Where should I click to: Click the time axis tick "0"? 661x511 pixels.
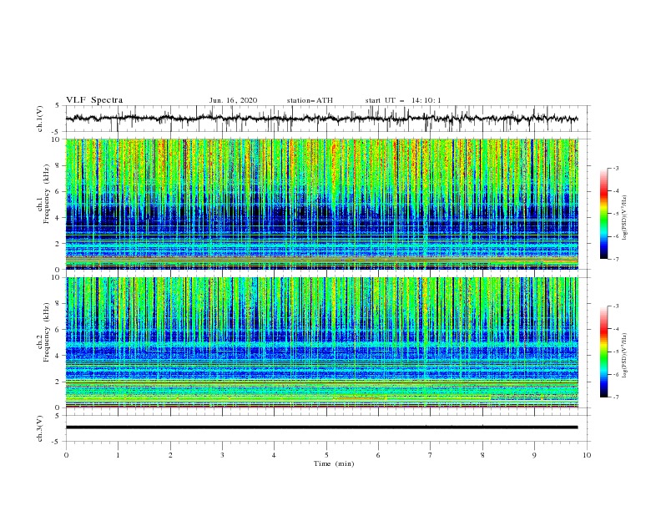coord(66,455)
